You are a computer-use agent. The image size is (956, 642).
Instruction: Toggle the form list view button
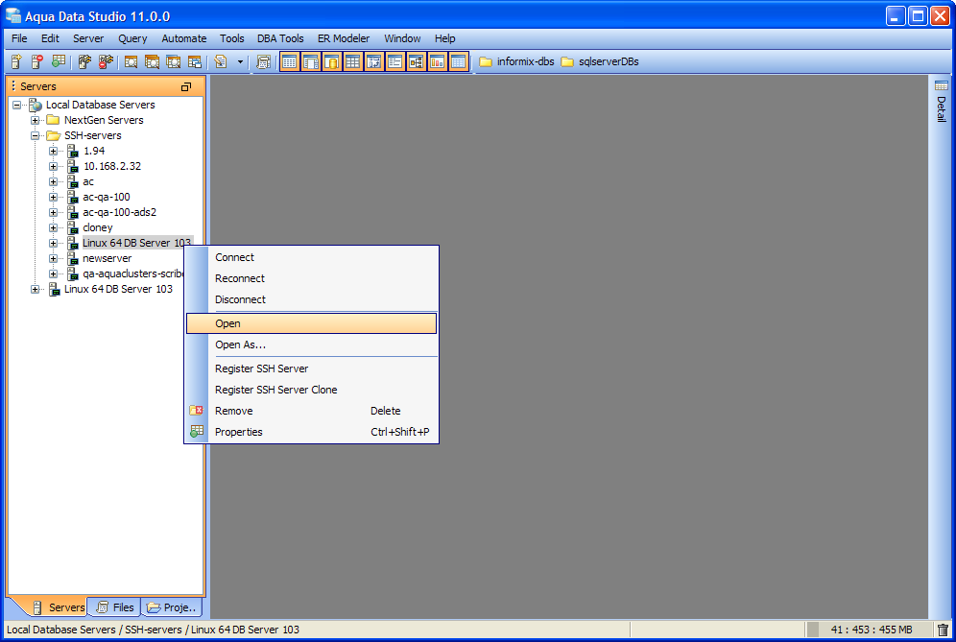[395, 61]
